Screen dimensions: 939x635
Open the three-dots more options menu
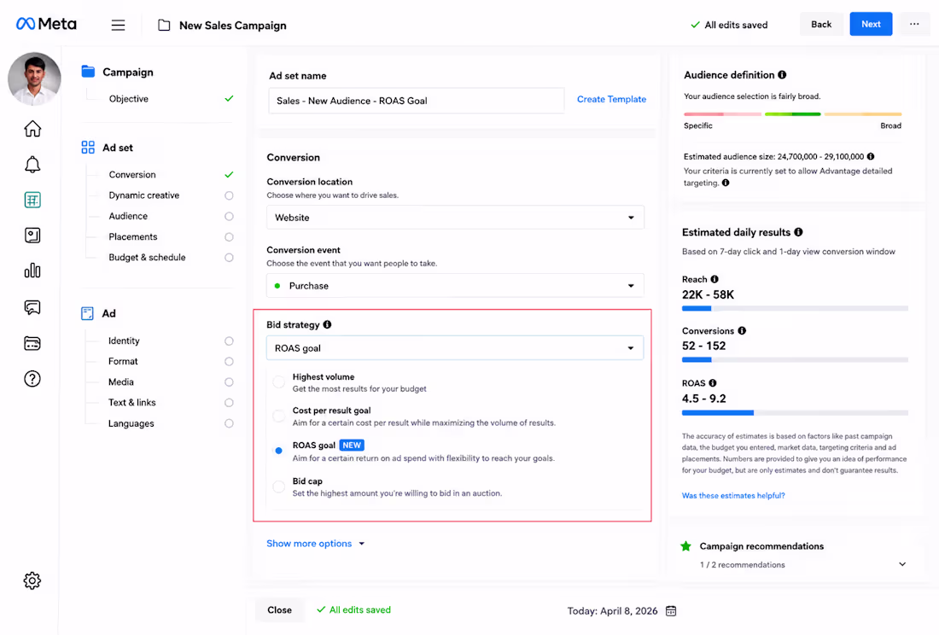click(914, 24)
